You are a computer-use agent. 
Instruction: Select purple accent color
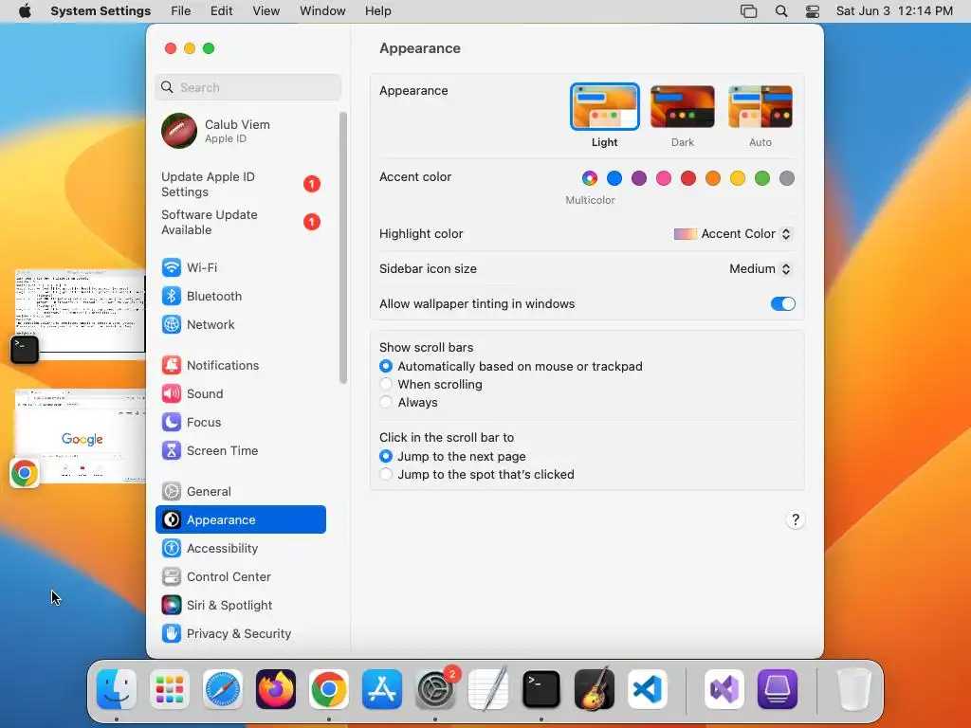[639, 178]
